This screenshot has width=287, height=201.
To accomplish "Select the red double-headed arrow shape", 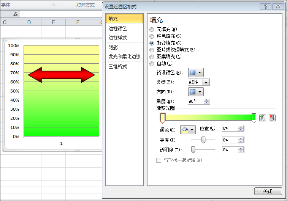I will pos(61,75).
